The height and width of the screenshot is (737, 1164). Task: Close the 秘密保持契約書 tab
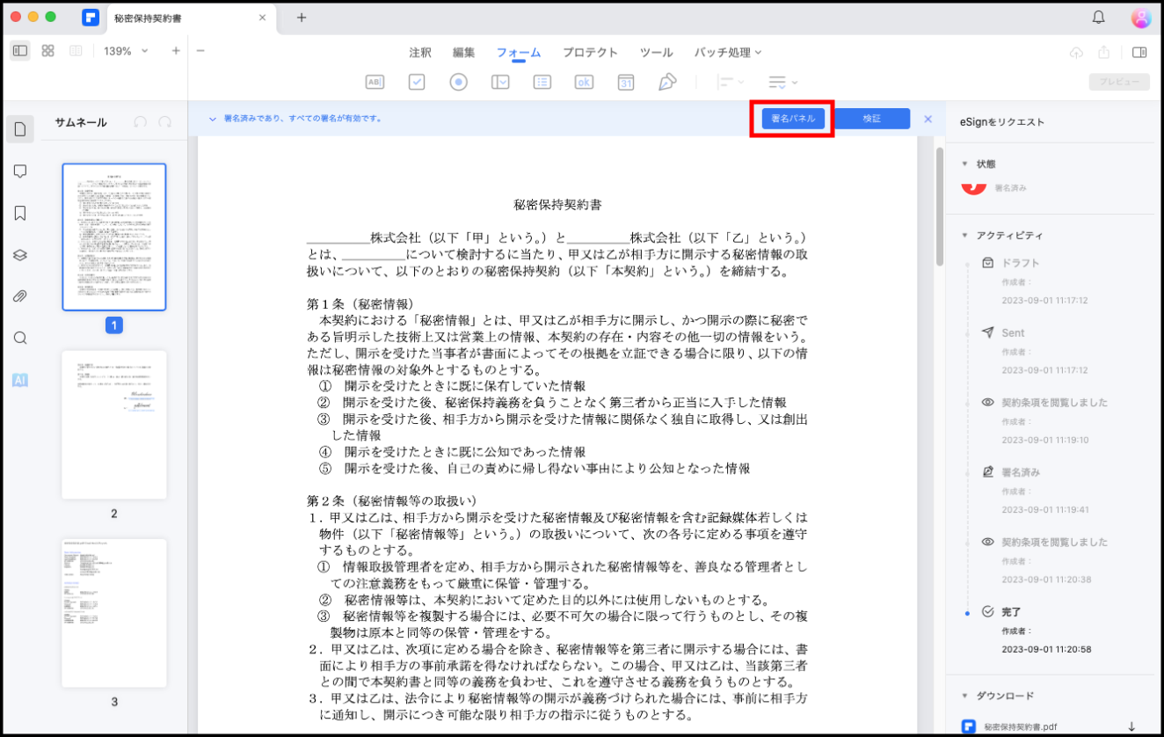click(x=263, y=18)
